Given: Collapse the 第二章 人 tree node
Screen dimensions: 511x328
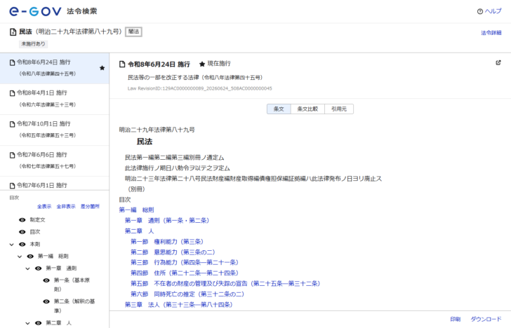Looking at the screenshot, I should point(27,323).
